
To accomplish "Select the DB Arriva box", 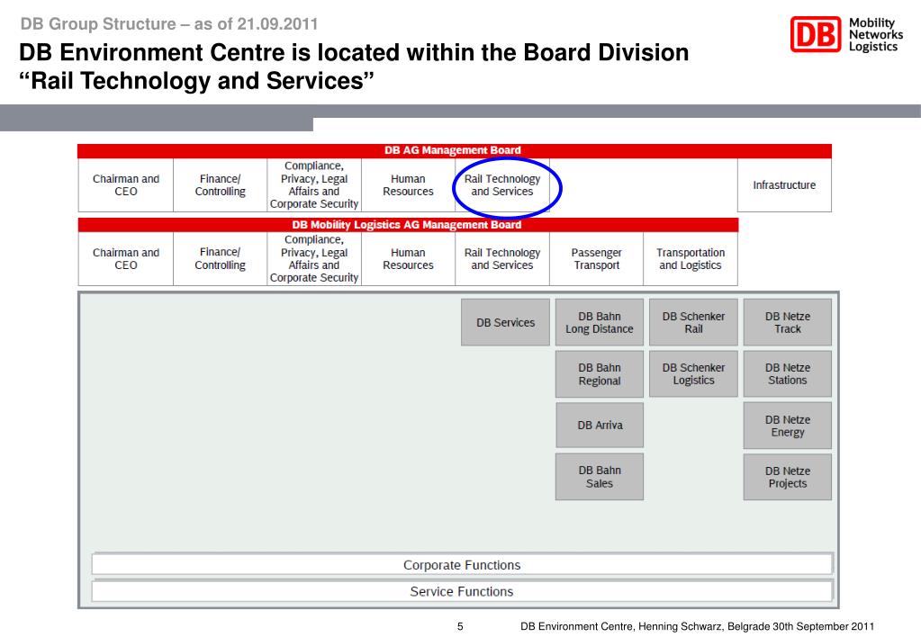I will coord(599,425).
